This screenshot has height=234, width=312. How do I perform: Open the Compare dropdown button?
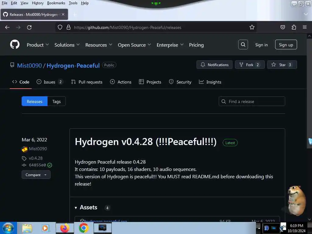click(x=36, y=175)
